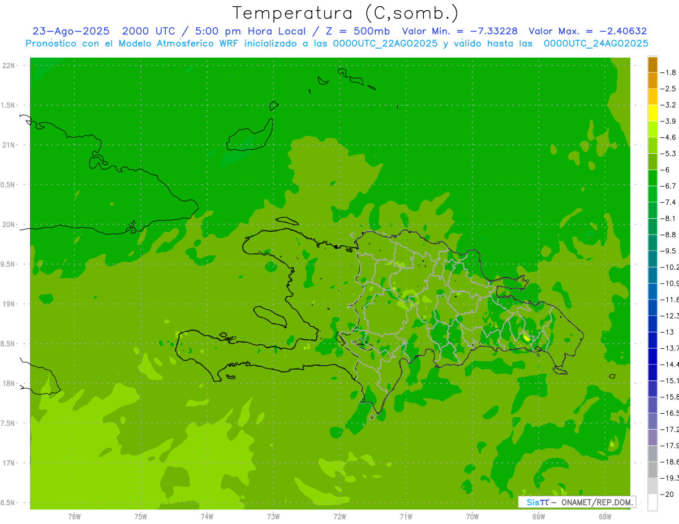Viewport: 679px width, 524px height.
Task: Select the date text '23-Ago-2025'
Action: click(71, 31)
